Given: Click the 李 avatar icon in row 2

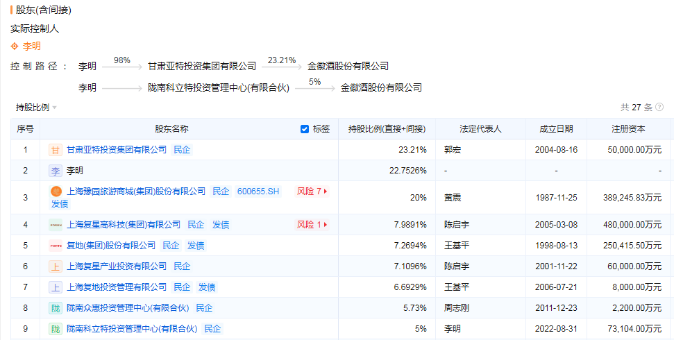Looking at the screenshot, I should pyautogui.click(x=56, y=171).
